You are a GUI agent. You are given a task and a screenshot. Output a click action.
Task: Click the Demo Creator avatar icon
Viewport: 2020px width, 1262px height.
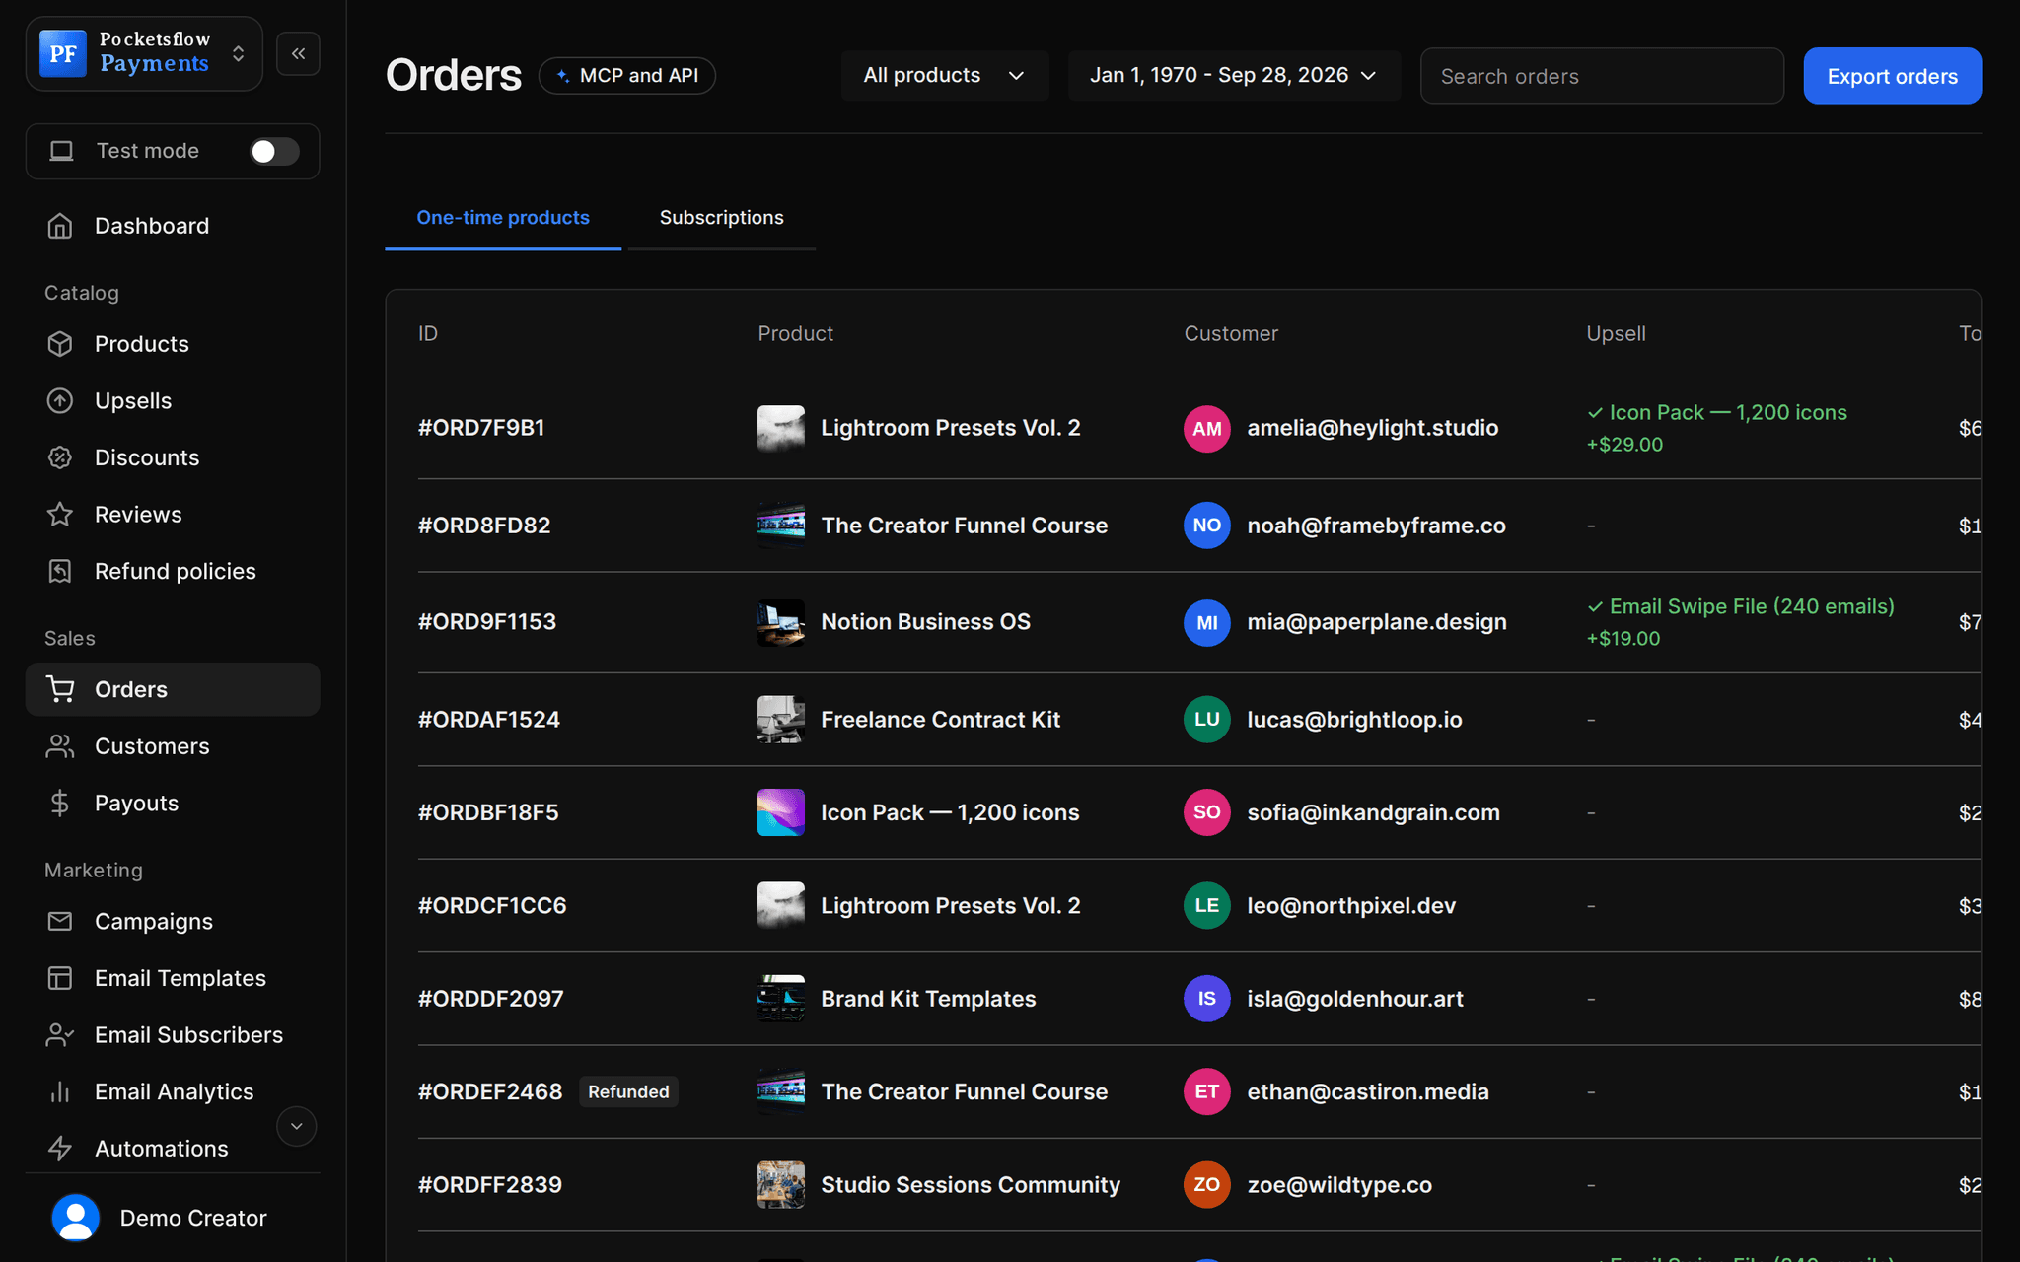coord(76,1218)
